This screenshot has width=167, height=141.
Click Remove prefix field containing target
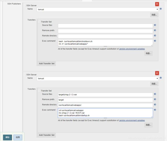coord(105,100)
